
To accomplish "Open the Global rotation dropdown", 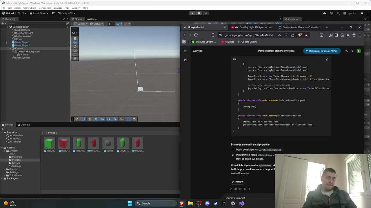I will 97,24.
